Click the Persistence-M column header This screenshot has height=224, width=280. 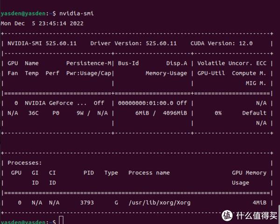tap(89, 63)
